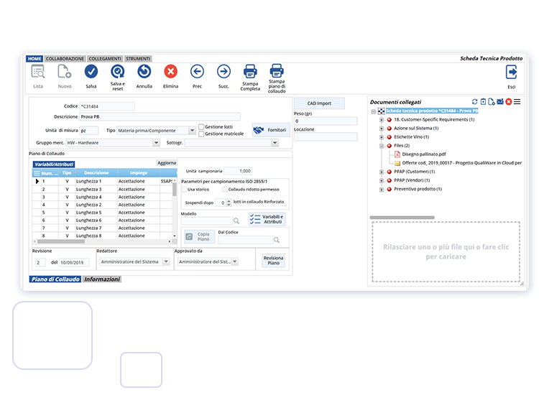Viewport: 539px width, 413px height.
Task: Open the Tipo dropdown
Action: pos(193,131)
